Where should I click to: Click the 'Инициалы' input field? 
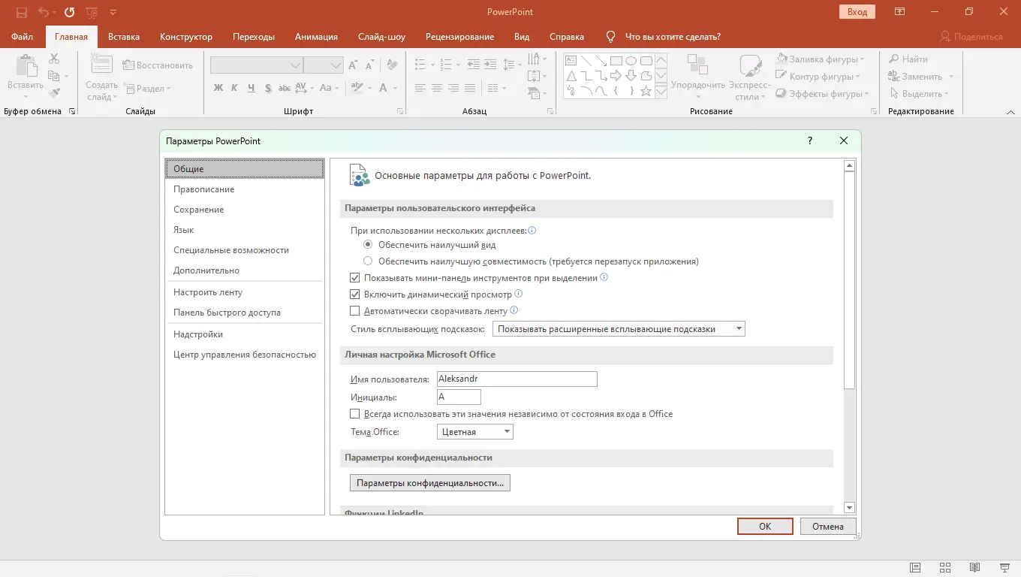tap(459, 397)
